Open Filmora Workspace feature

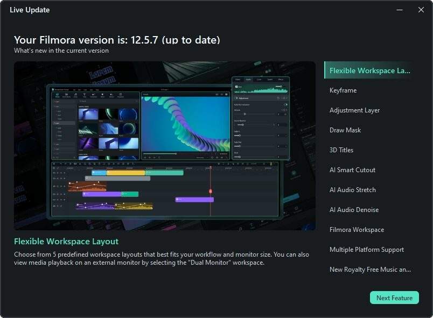[x=357, y=229]
